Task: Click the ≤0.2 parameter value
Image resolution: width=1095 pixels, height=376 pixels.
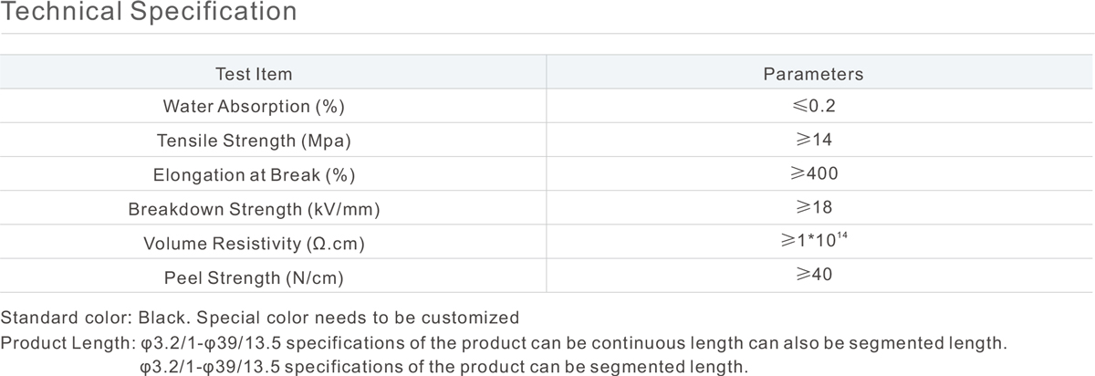Action: 814,107
